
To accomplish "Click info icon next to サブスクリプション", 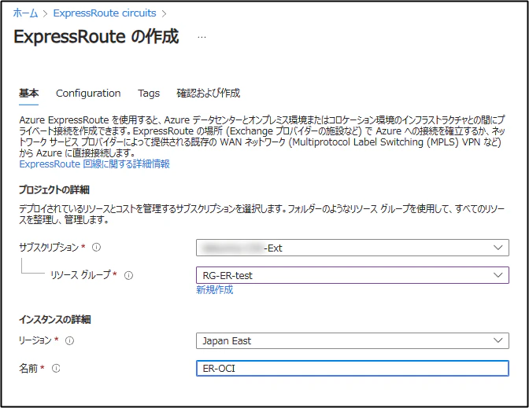I will (x=96, y=248).
